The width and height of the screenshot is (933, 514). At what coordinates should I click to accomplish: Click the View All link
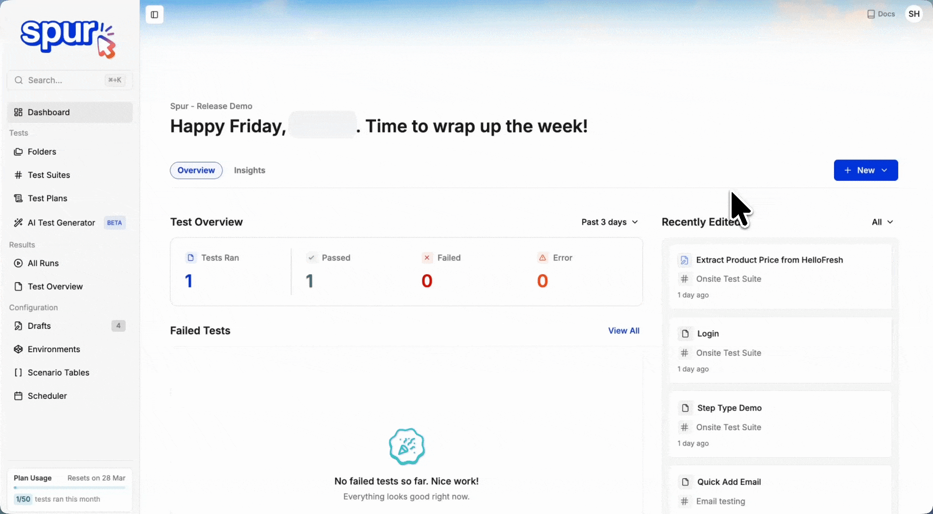click(624, 331)
